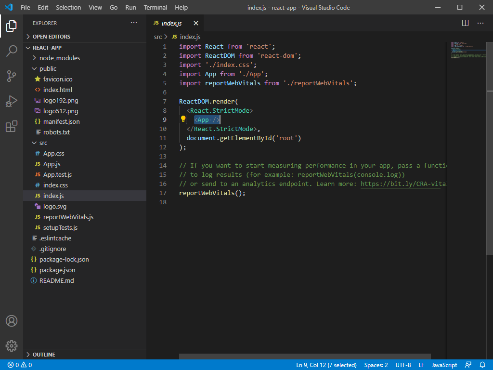Collapse the public folder

pos(85,68)
